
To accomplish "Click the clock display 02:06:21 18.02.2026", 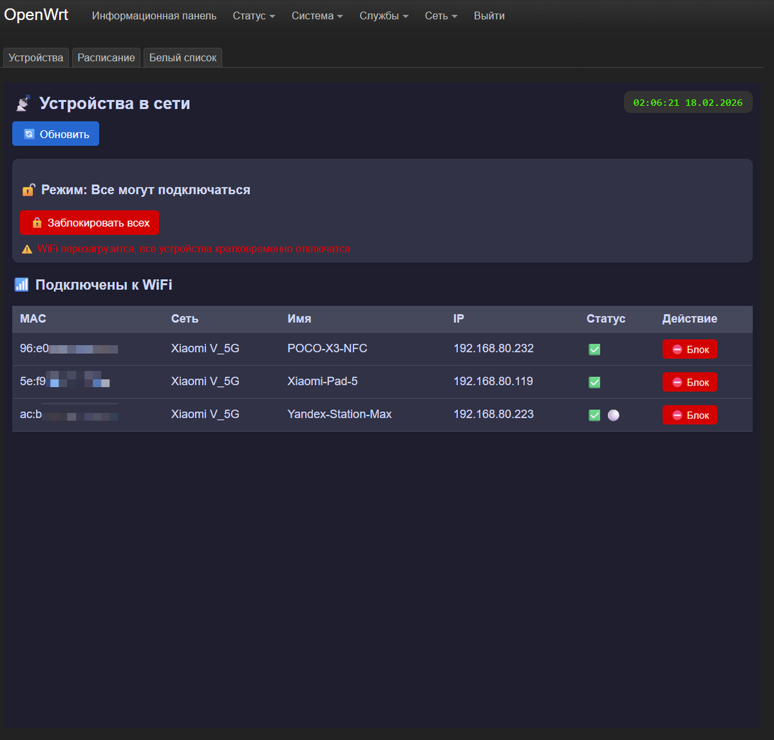I will pos(688,102).
